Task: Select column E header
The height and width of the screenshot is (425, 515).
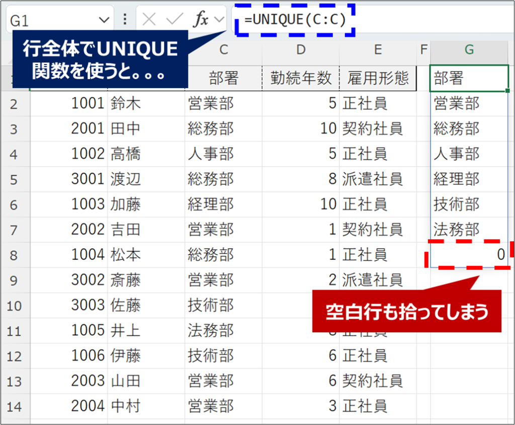Action: click(378, 49)
